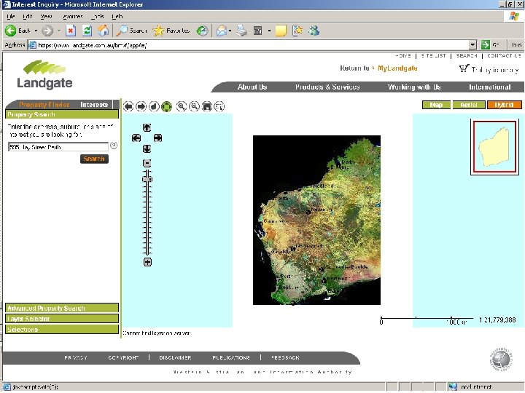Screen dimensions: 525x393
Task: Switch to plain Map view
Action: tap(436, 105)
